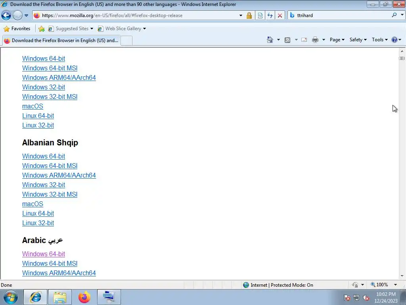This screenshot has height=305, width=406.
Task: Click Albanian Linux 32-bit link
Action: (x=38, y=223)
